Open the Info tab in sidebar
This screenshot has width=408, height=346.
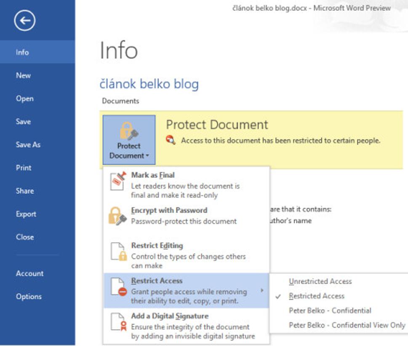pos(37,52)
